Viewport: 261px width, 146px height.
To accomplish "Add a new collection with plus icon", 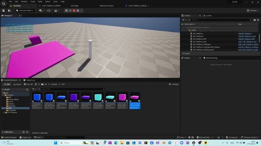I will click(24, 132).
